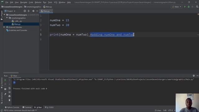Clear all Run console output
Image resolution: width=199 pixels, height=112 pixels.
(x=10, y=100)
